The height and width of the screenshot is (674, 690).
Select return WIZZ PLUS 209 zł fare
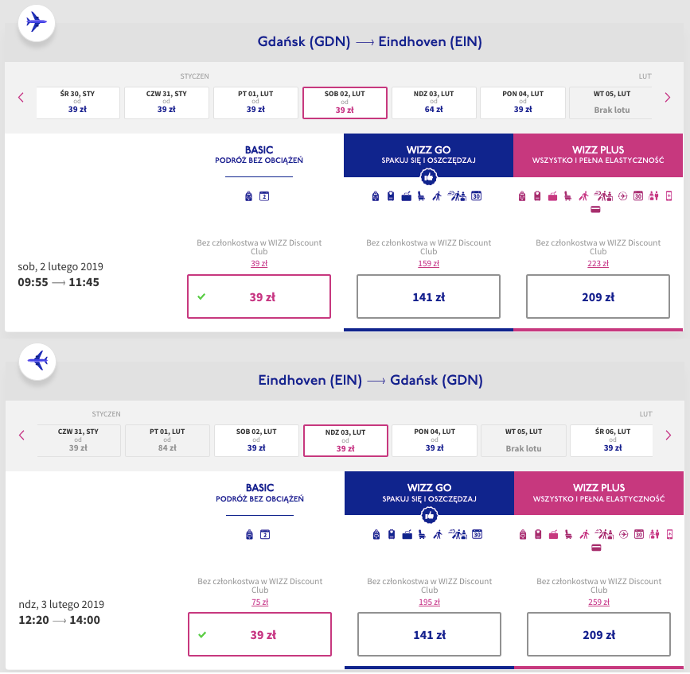click(599, 634)
